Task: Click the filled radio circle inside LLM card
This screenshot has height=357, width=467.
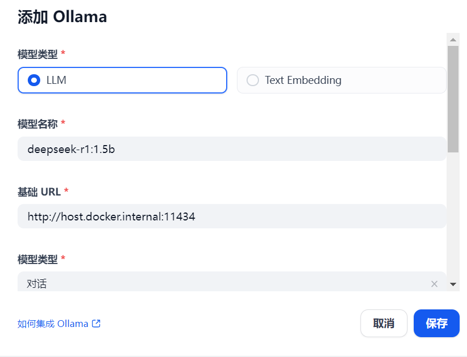Action: tap(33, 80)
